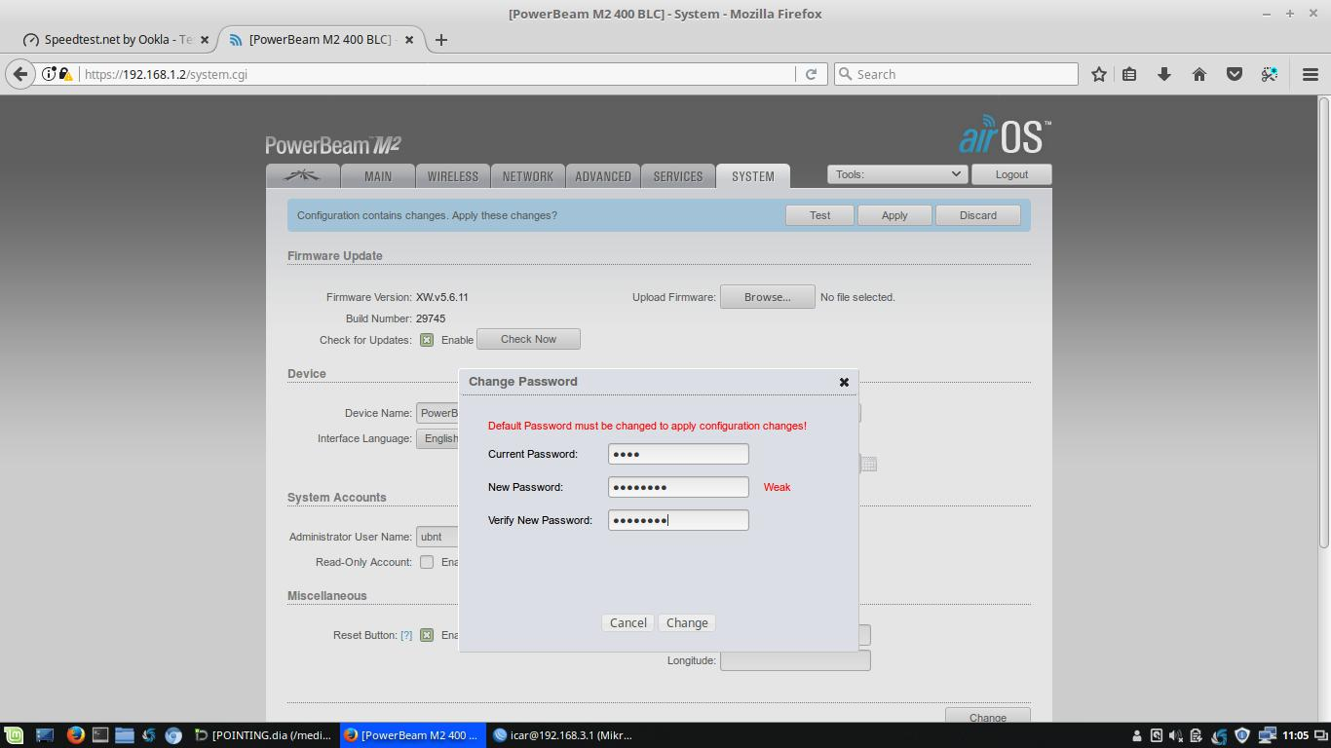
Task: Click the update shield tray icon
Action: 1242,735
